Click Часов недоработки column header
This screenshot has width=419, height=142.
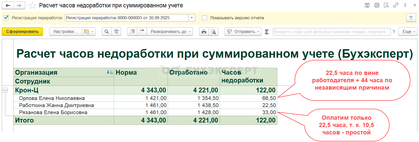[x=249, y=77]
